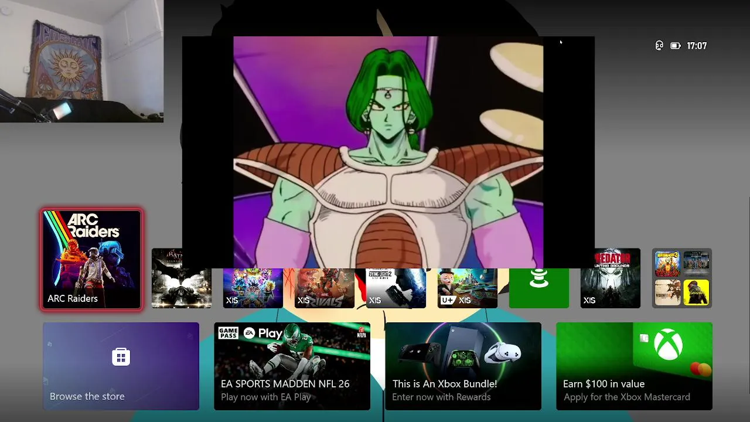Click the headset status icon

659,46
